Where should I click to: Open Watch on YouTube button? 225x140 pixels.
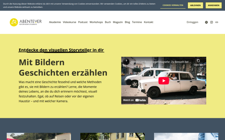coord(135,100)
